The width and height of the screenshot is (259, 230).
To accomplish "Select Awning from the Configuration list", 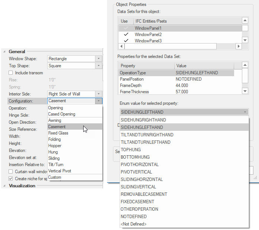I will 55,120.
